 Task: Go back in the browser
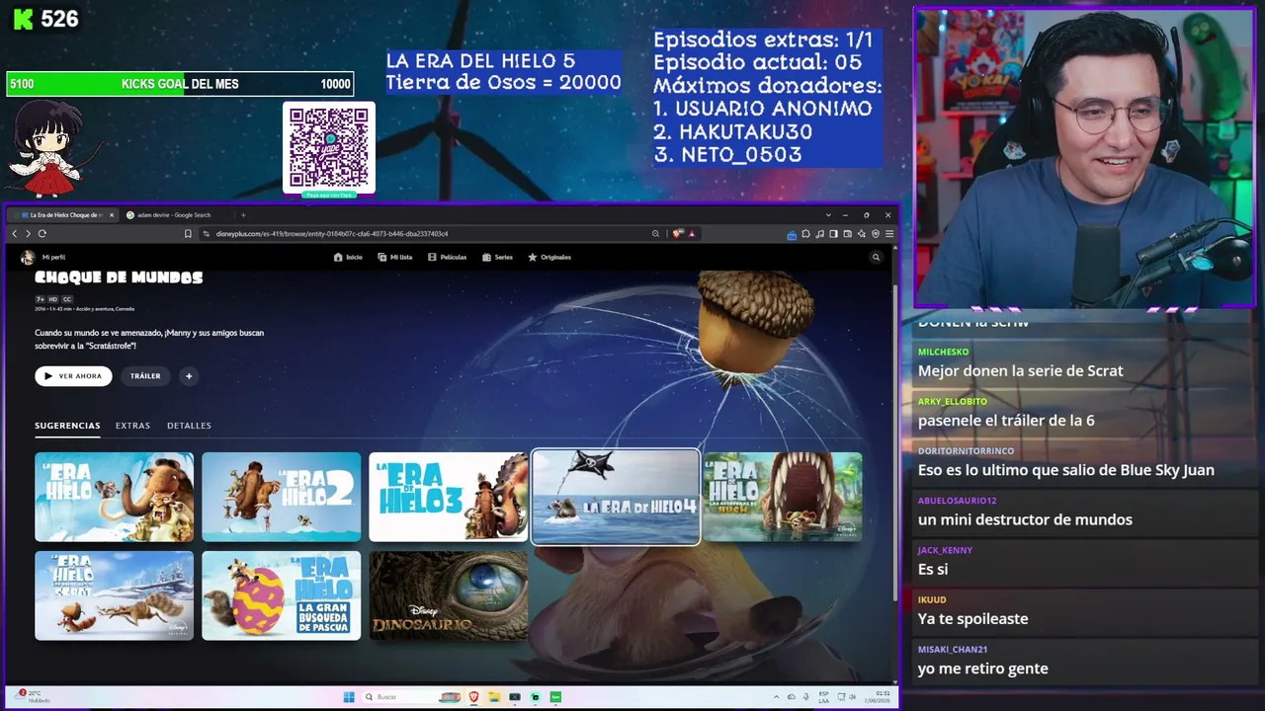click(15, 234)
